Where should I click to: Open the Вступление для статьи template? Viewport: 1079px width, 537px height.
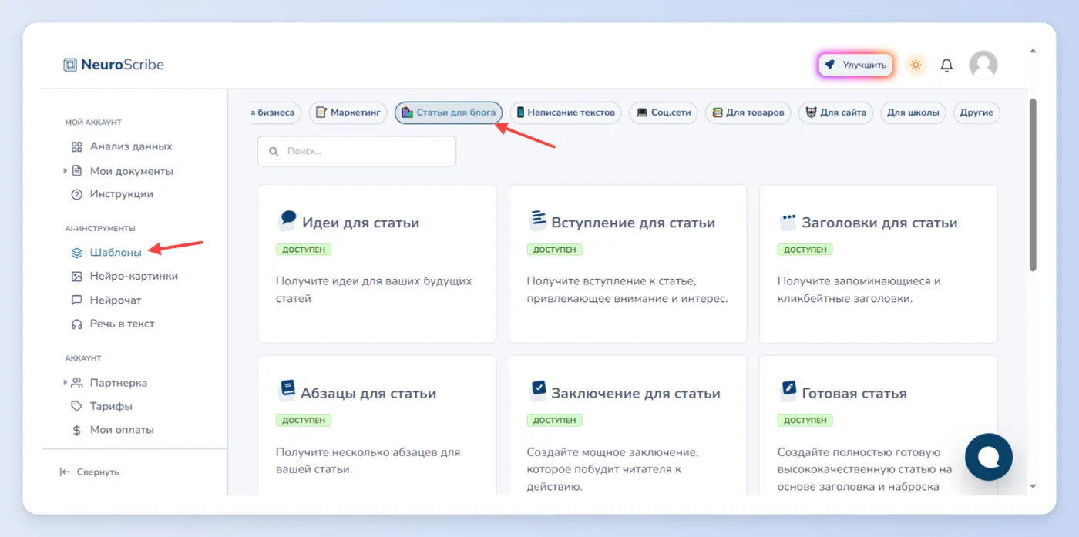tap(627, 263)
